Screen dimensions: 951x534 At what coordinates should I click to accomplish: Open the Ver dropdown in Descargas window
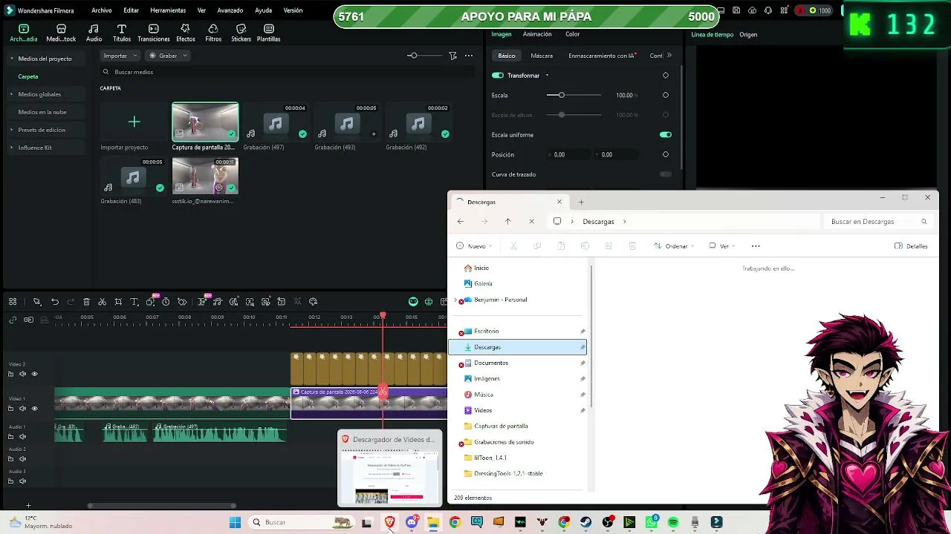tap(723, 246)
